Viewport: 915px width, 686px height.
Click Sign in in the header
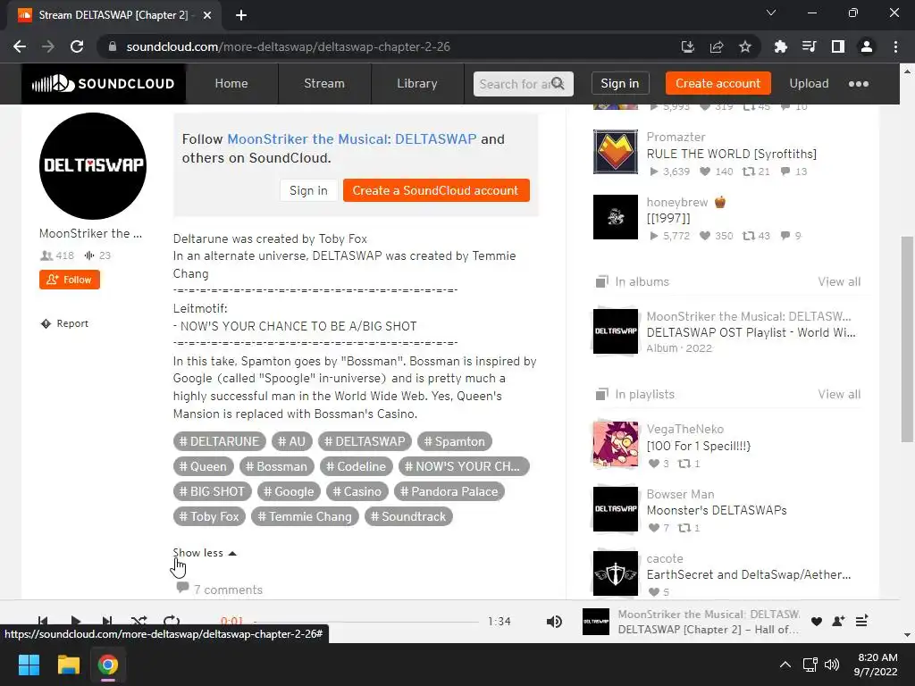pos(620,83)
